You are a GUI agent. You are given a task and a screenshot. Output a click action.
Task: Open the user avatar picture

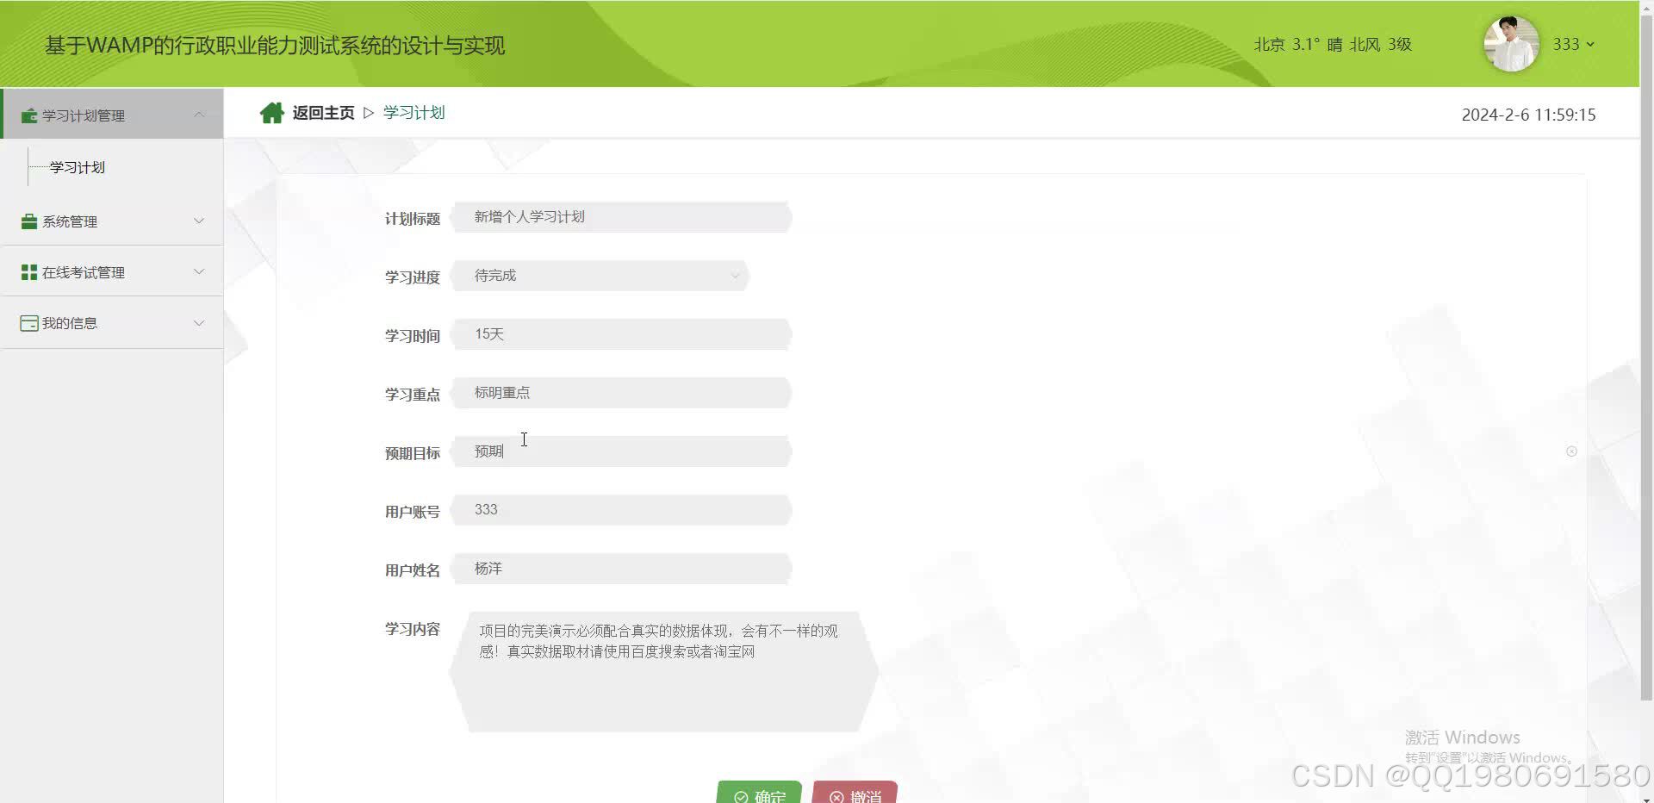pyautogui.click(x=1511, y=44)
